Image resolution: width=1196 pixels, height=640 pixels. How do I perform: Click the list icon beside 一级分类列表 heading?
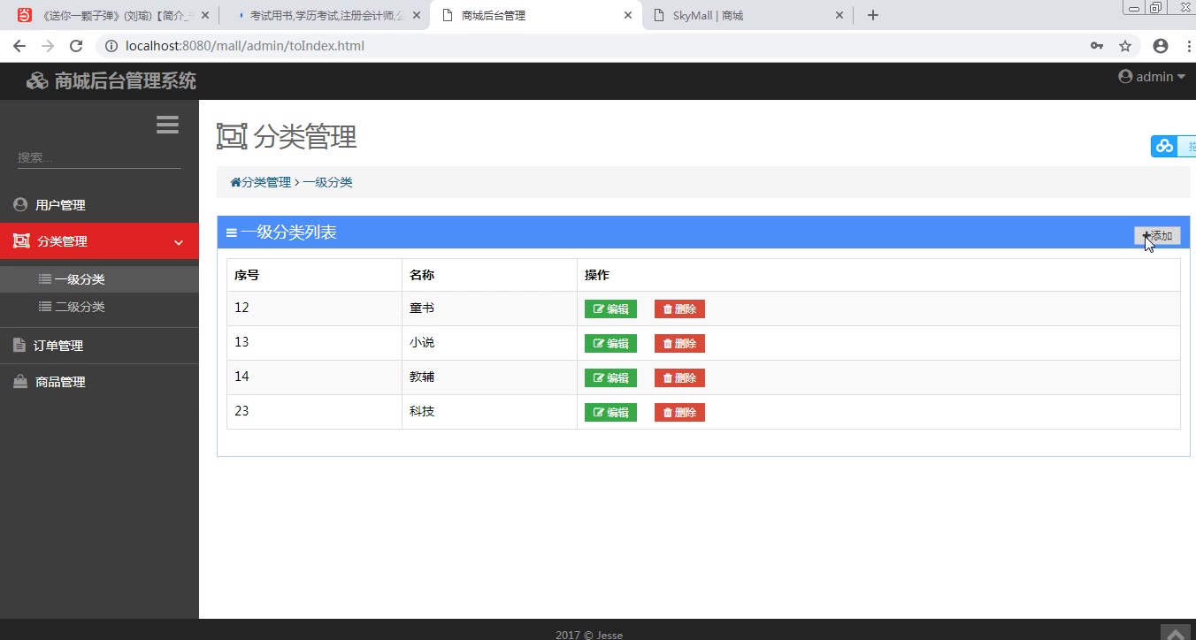[x=232, y=232]
